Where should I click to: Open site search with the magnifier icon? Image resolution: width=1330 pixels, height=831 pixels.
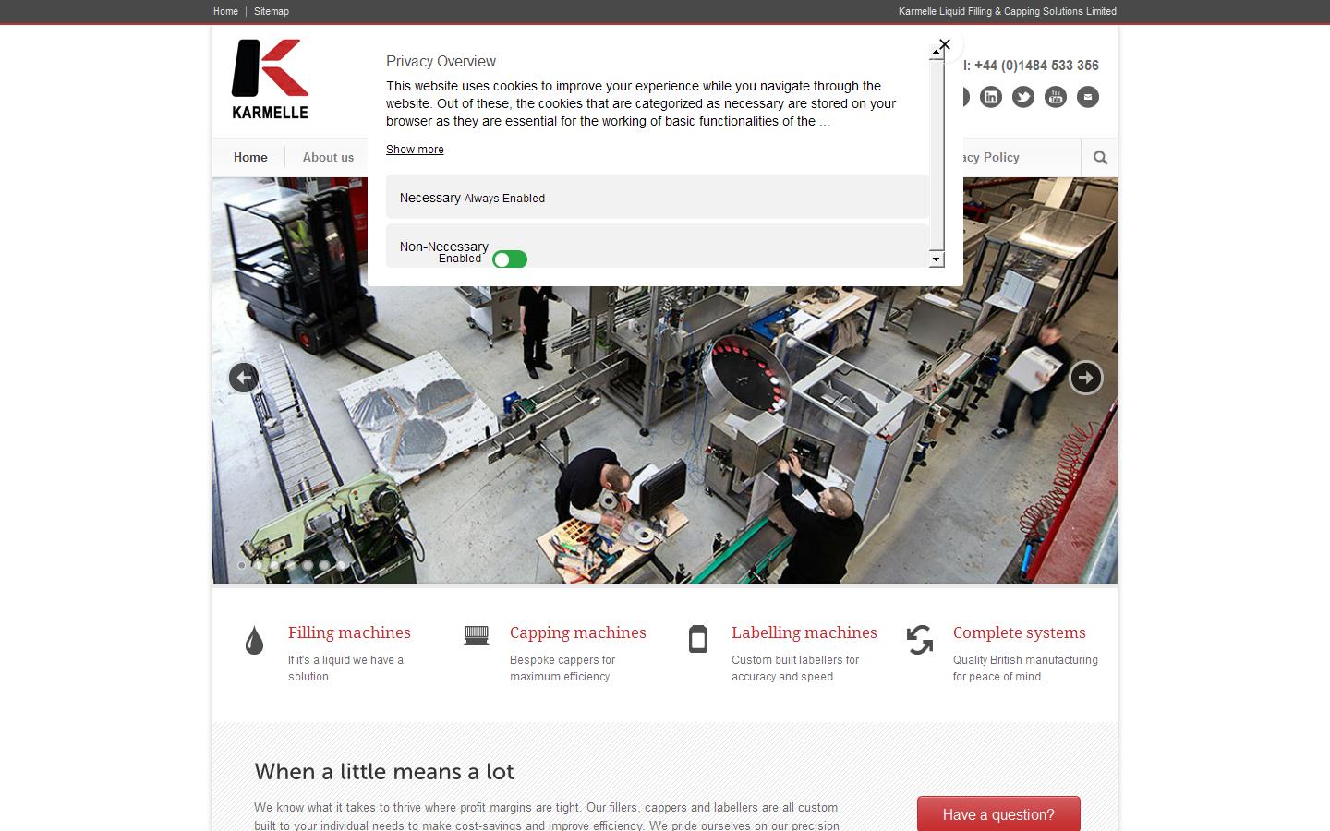[x=1098, y=157]
